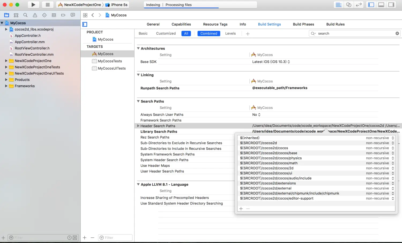The height and width of the screenshot is (243, 402).
Task: Add a new build setting with plus
Action: pyautogui.click(x=248, y=34)
